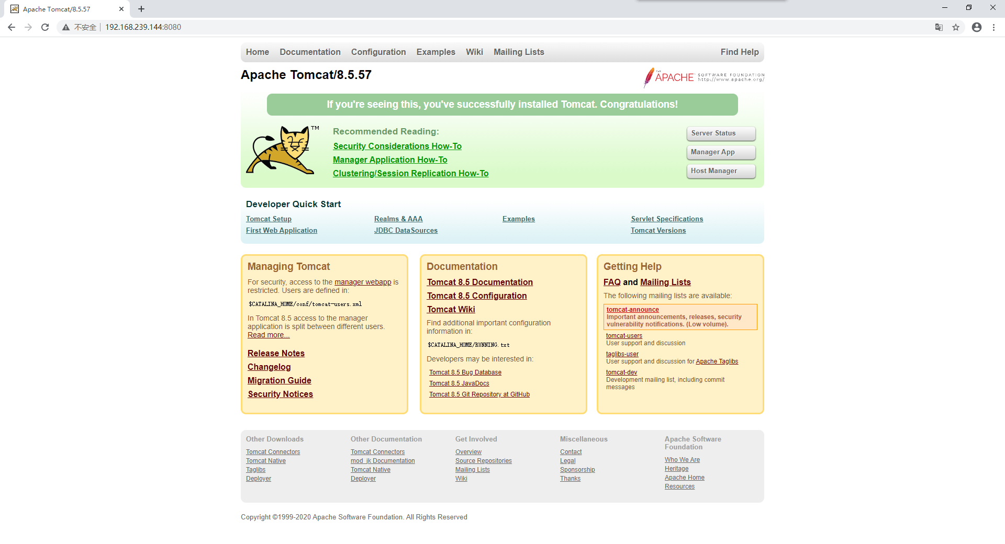
Task: Open the browser profile icon
Action: click(x=977, y=27)
